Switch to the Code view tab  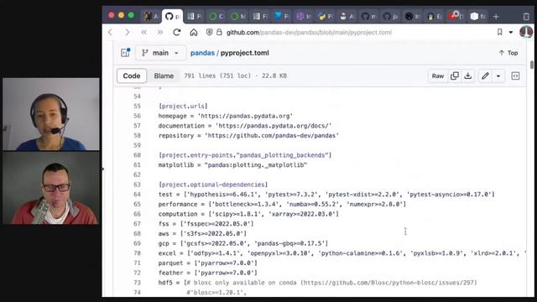point(132,75)
